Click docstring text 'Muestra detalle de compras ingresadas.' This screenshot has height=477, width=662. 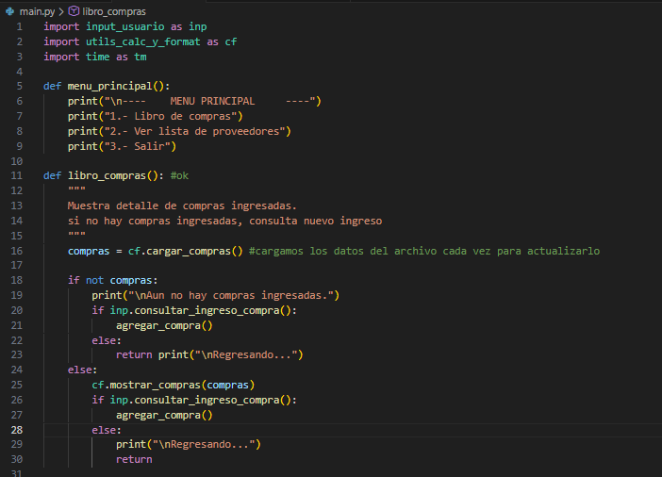(x=182, y=206)
